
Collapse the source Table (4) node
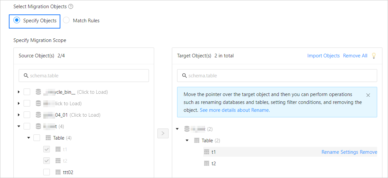tap(29, 138)
